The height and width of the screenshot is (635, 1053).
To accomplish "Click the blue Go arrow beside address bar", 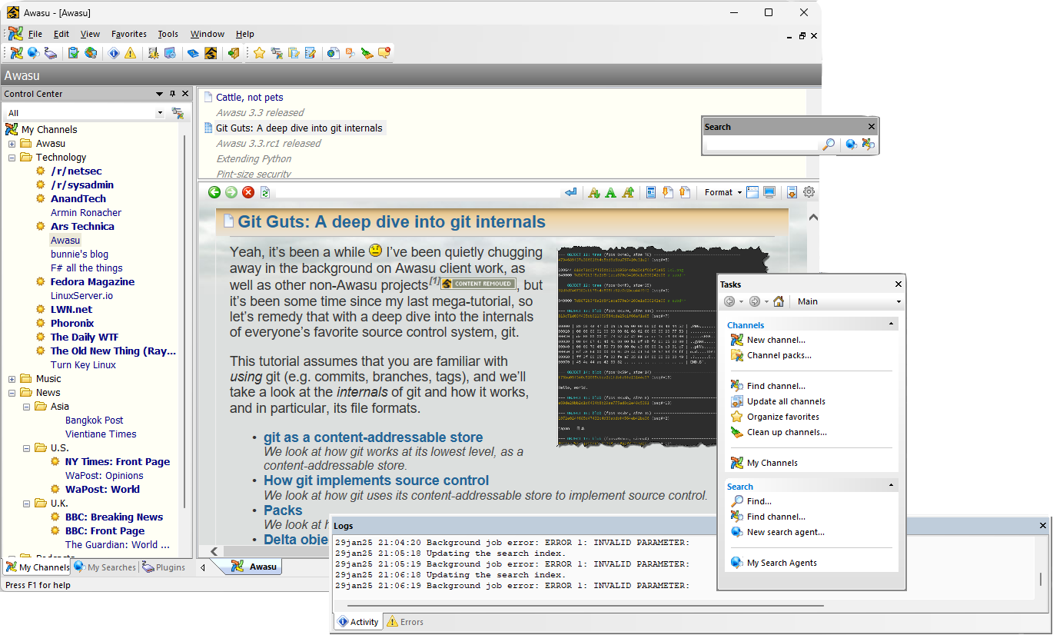I will click(x=570, y=192).
